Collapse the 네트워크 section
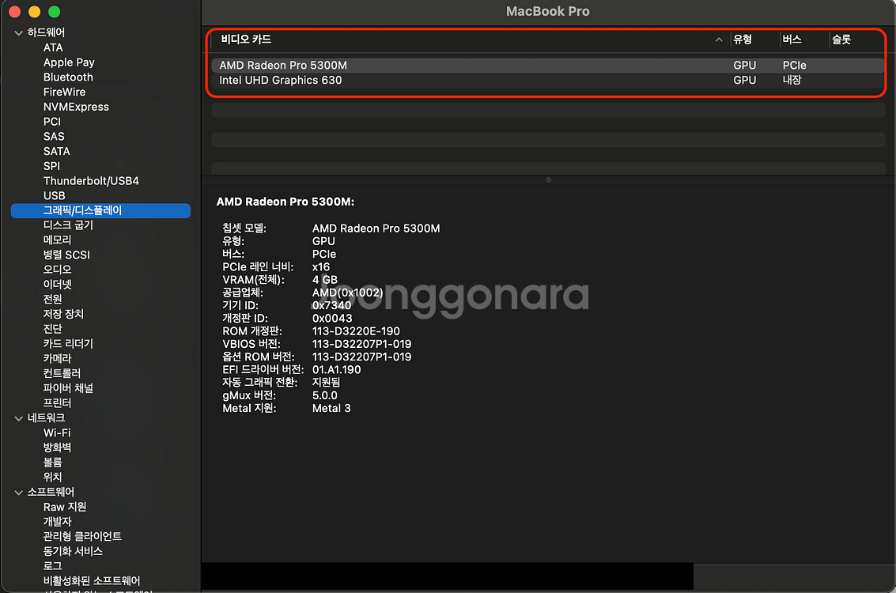The height and width of the screenshot is (593, 896). [x=18, y=419]
